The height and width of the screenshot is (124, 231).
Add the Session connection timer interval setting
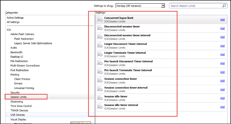coord(222,89)
